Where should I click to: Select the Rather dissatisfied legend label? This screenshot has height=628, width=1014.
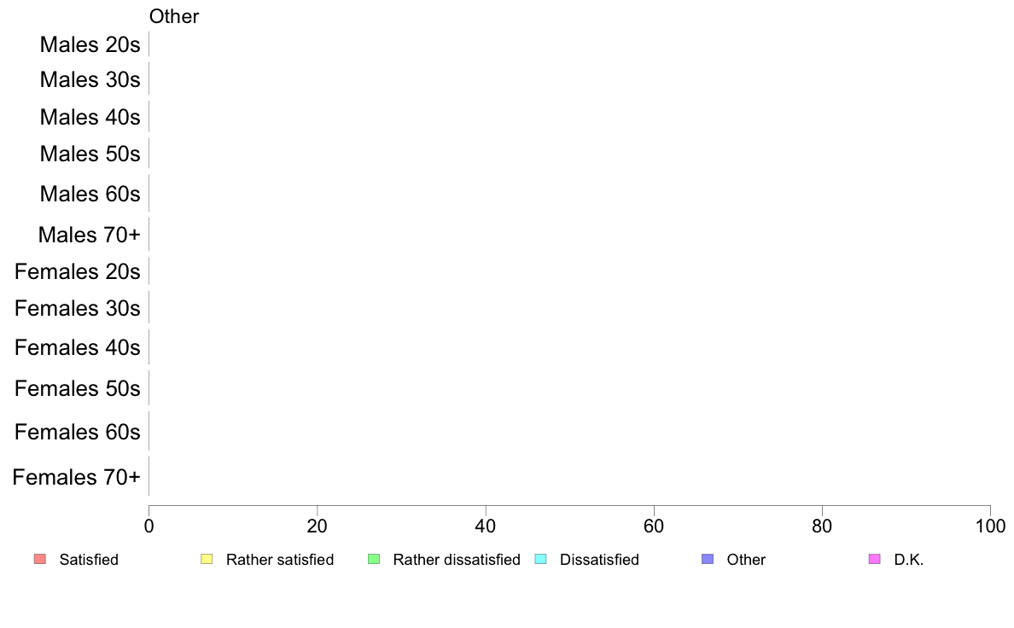457,560
